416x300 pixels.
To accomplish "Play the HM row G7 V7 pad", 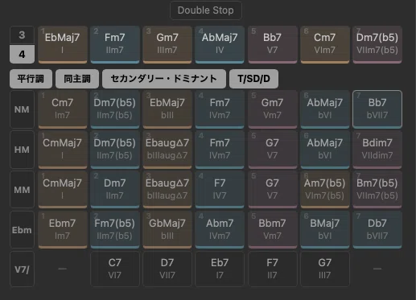I will [x=272, y=150].
